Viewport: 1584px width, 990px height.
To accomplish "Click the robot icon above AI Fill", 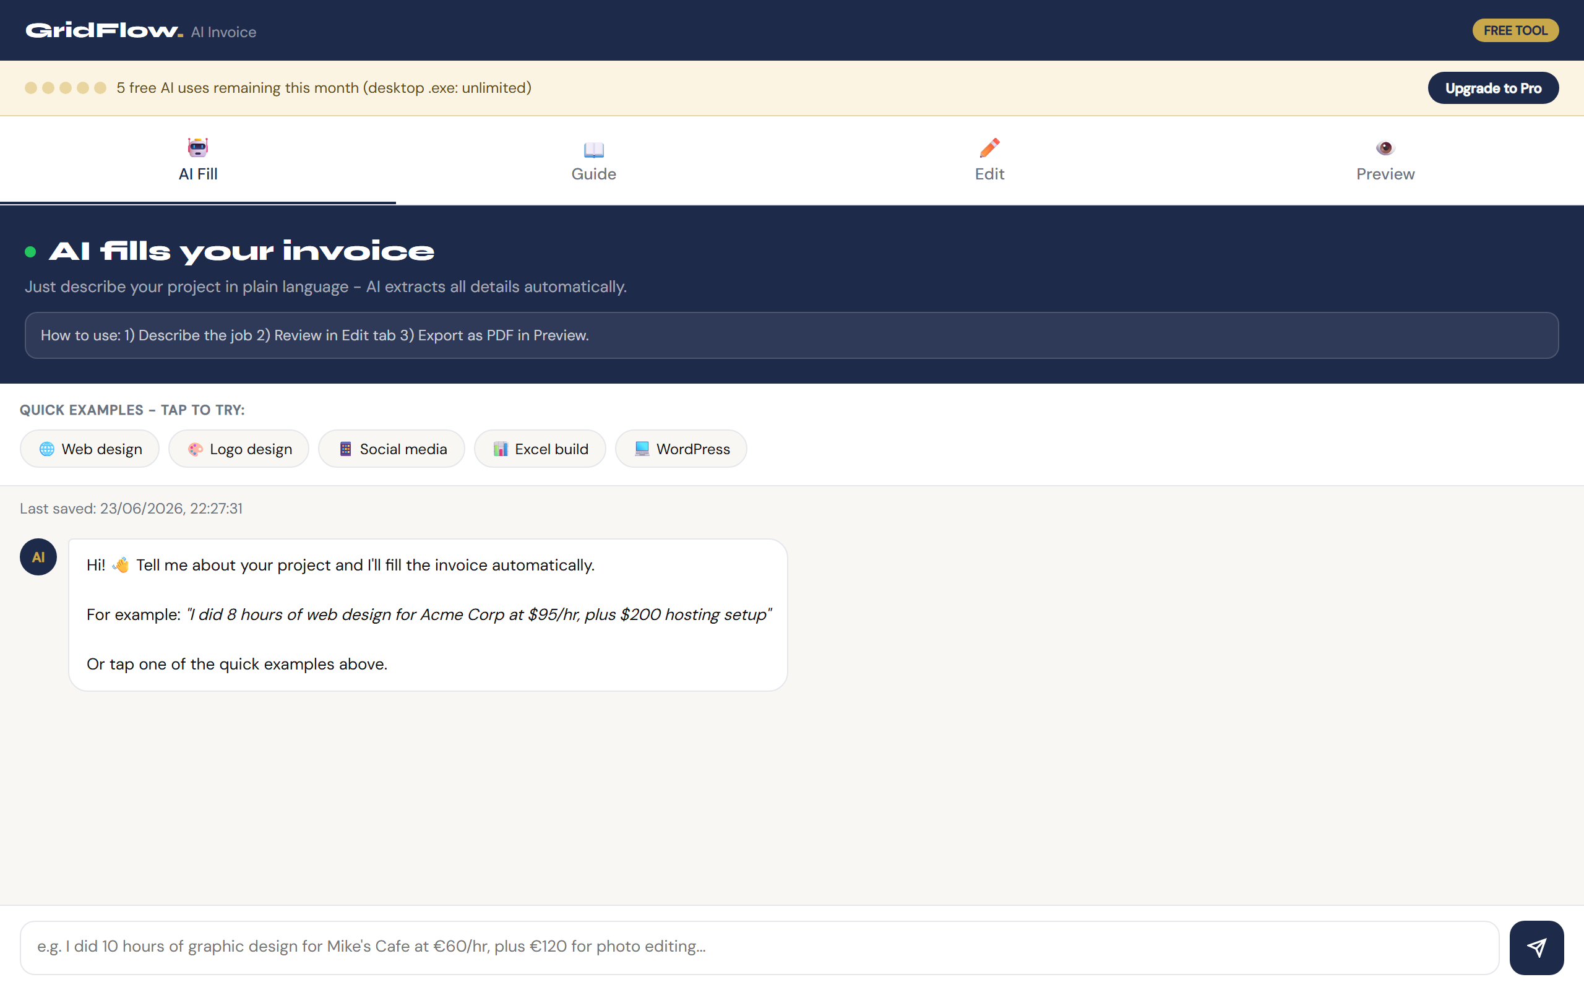I will [197, 147].
